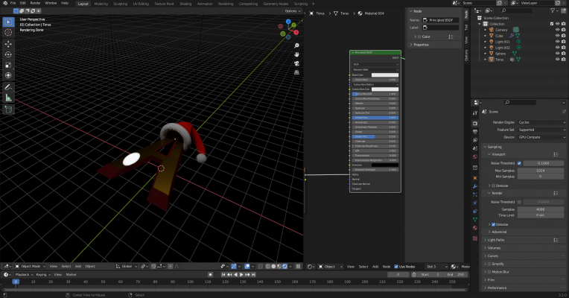The width and height of the screenshot is (569, 298).
Task: Pick the Annotate pencil tool
Action: (x=8, y=86)
